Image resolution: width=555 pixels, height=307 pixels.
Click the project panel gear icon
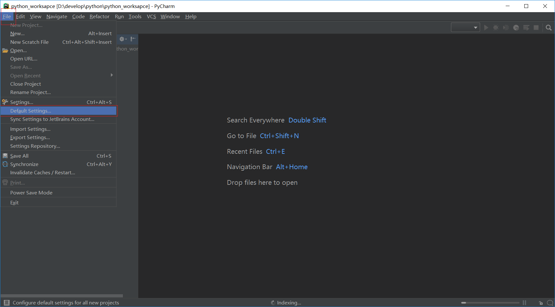(123, 39)
